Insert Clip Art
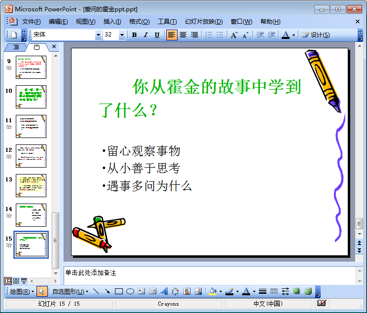The image size is (367, 313). click(187, 291)
